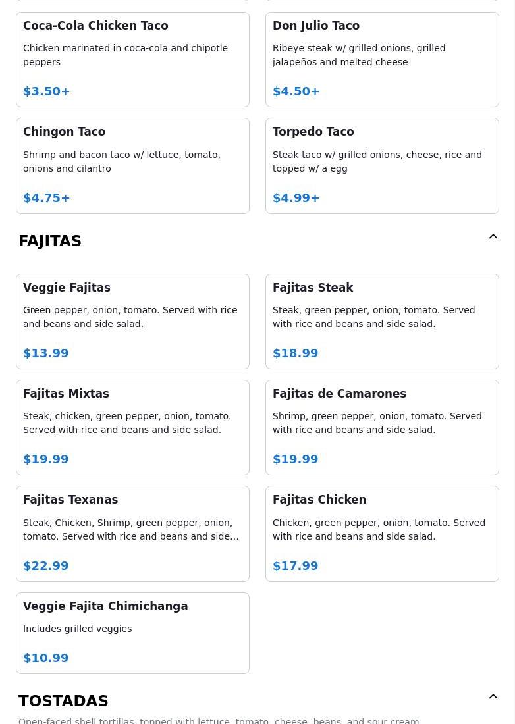Click the FAJITAS section heading
This screenshot has height=724, width=515.
click(50, 241)
